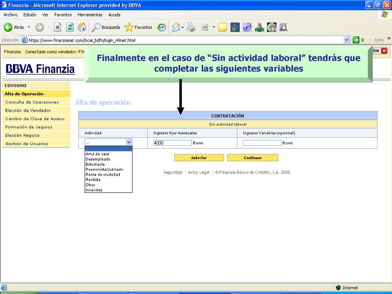
Task: Print the page with printer icon
Action: click(191, 27)
